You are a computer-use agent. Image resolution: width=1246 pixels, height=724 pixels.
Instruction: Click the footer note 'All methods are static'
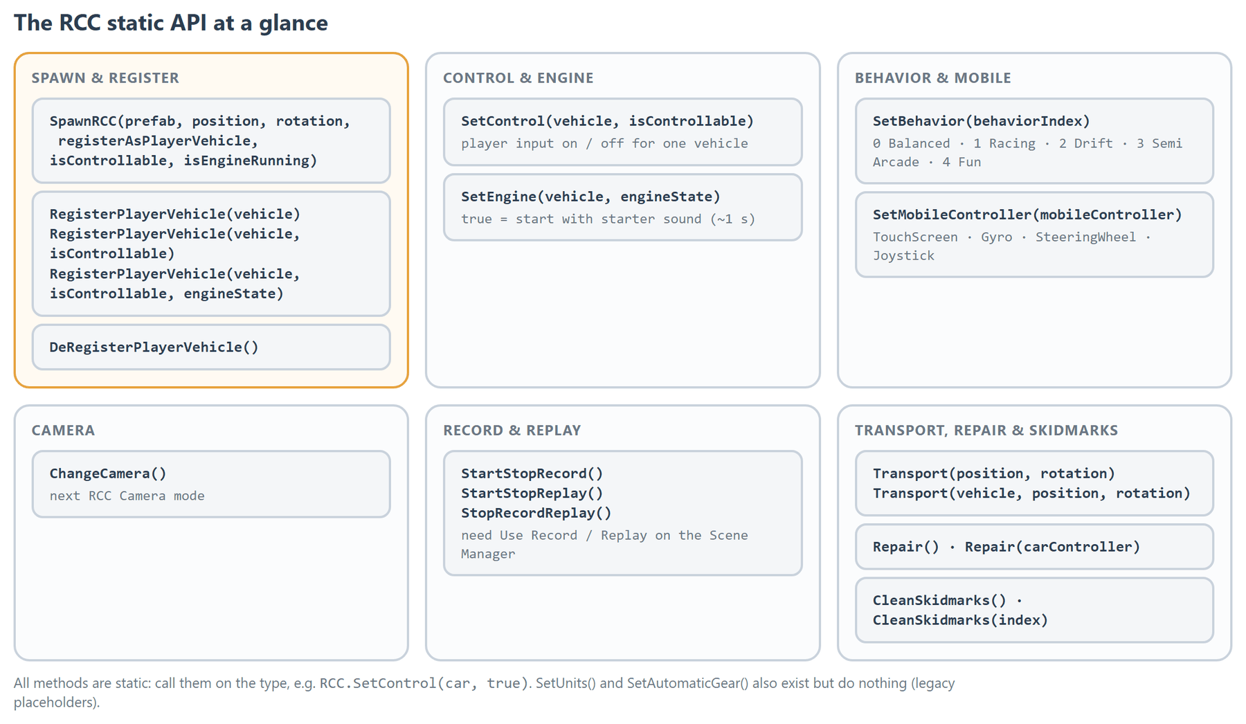[485, 692]
